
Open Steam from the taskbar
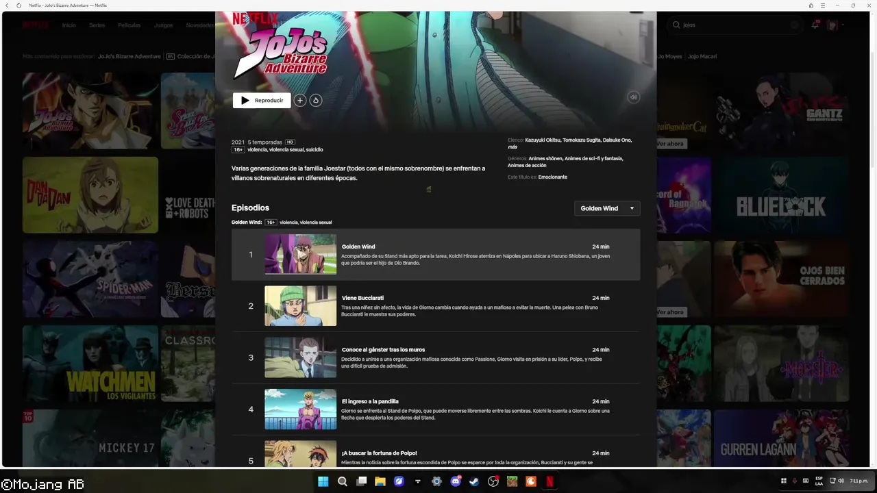[474, 481]
